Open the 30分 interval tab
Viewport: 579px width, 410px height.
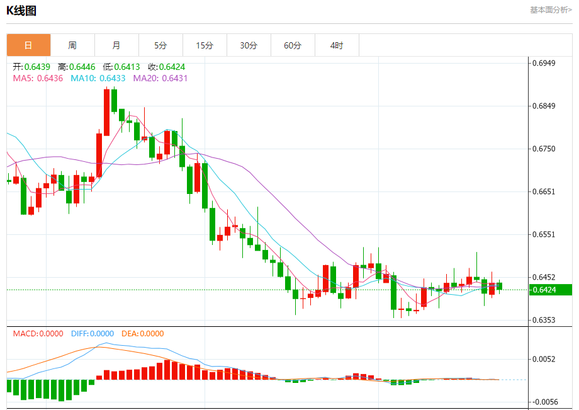pyautogui.click(x=249, y=45)
